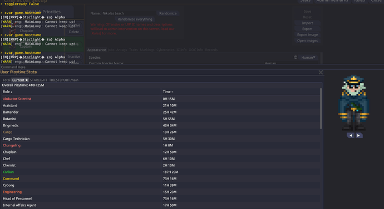Select the Bartender role row

tap(161, 112)
